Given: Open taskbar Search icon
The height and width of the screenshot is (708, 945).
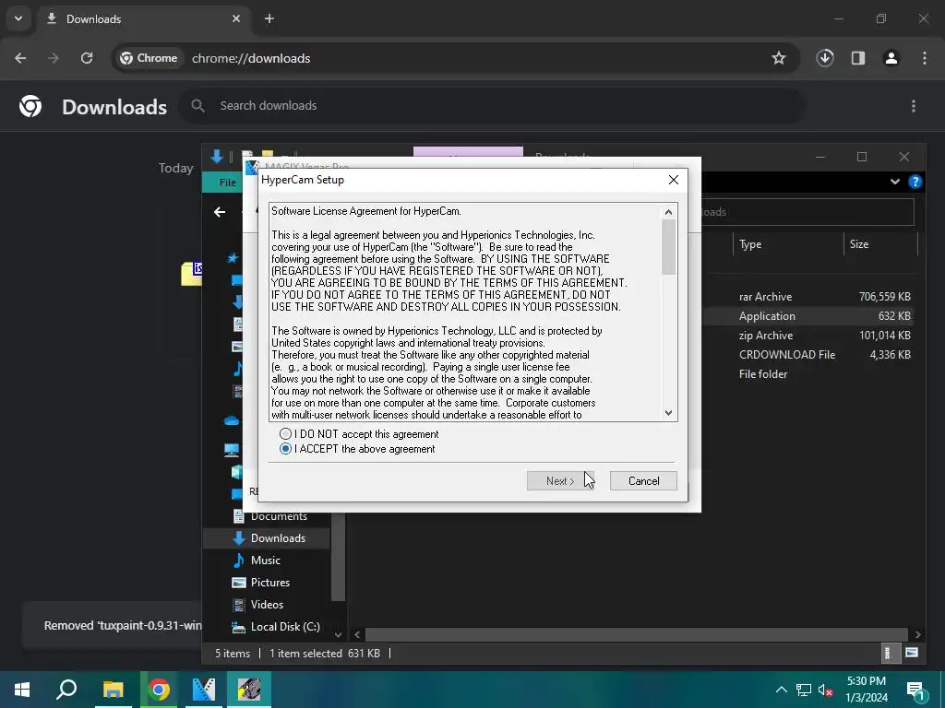Looking at the screenshot, I should (66, 690).
